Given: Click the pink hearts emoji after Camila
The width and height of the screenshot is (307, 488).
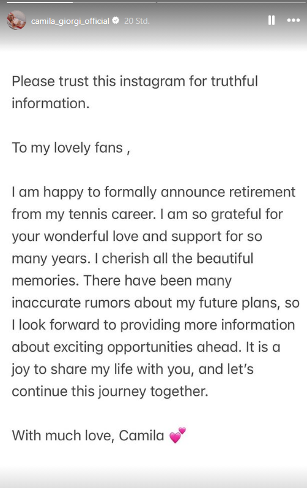Looking at the screenshot, I should pos(177,435).
